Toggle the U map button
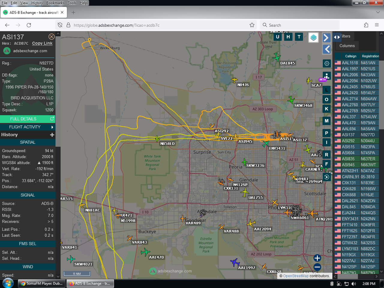 (277, 37)
